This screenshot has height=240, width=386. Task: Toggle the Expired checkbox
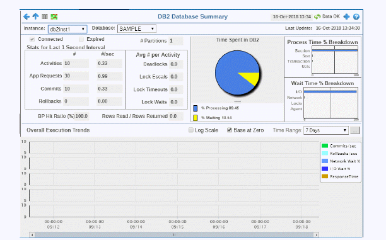pos(81,39)
